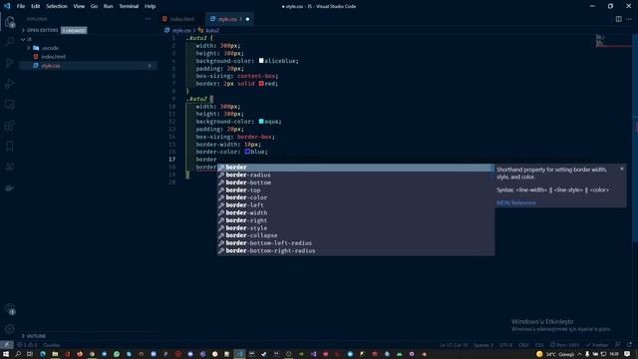Click the editor minimap
This screenshot has height=359, width=638.
[x=614, y=42]
